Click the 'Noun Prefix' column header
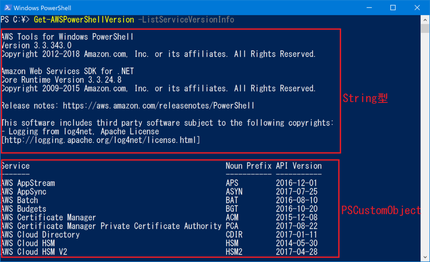The width and height of the screenshot is (430, 262). 249,166
